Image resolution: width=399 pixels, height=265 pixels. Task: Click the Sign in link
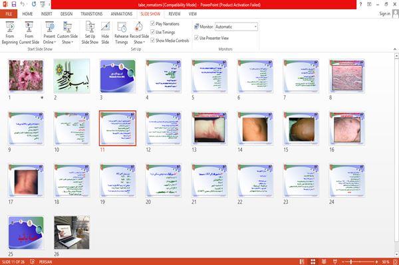tap(384, 14)
